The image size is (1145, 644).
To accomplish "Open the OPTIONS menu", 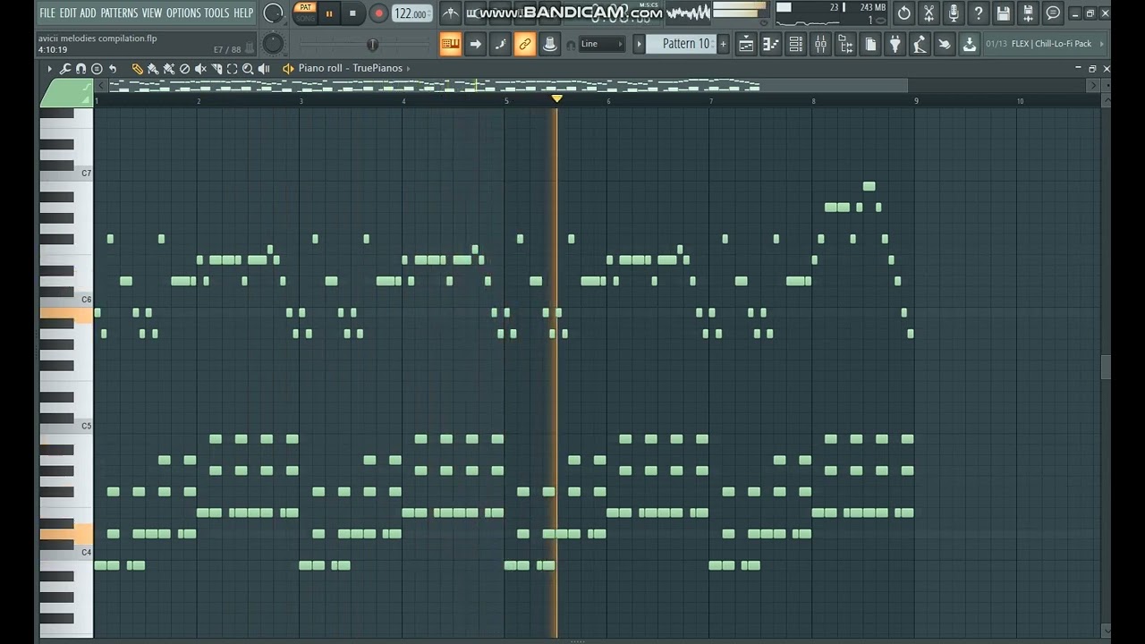I will click(x=183, y=13).
